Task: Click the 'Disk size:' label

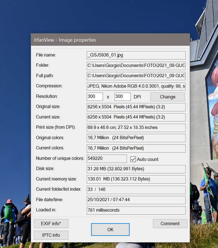Action: (45, 168)
